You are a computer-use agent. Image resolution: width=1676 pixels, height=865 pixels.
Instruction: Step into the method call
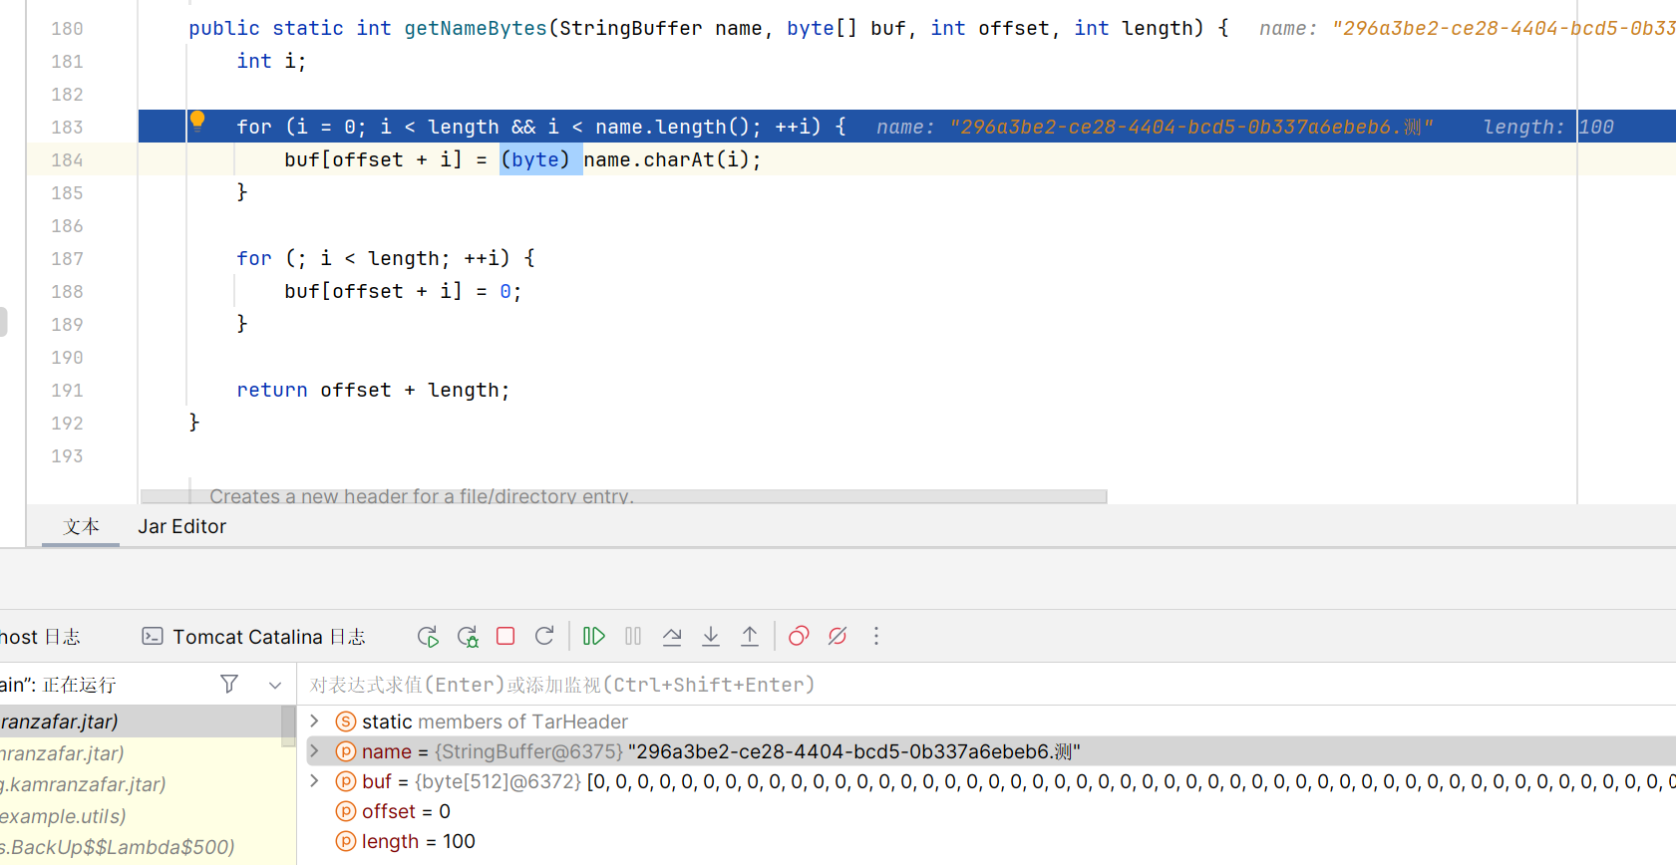pos(711,636)
